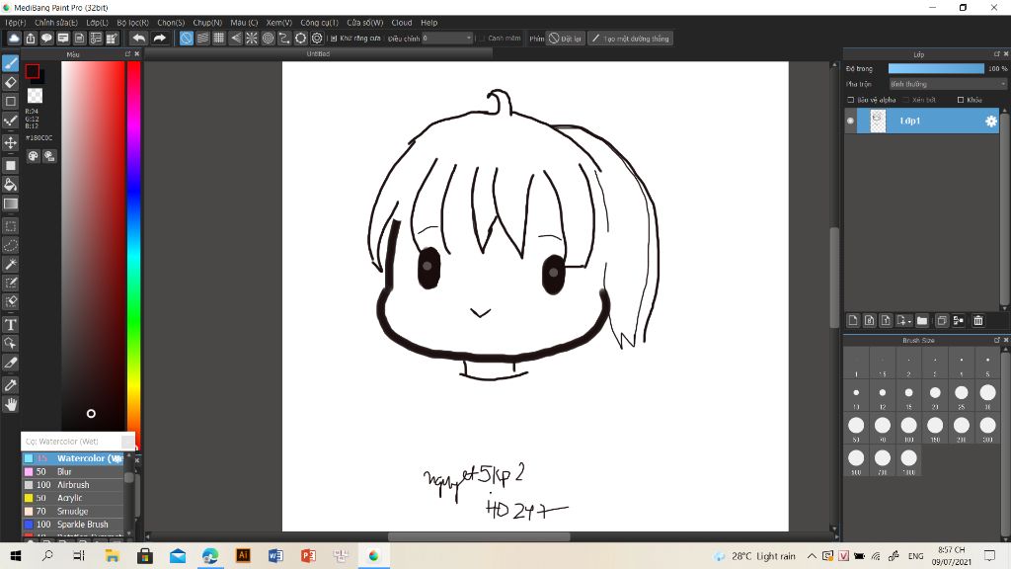Screen dimensions: 1011x569
Task: Click Tạo một đường thẳng button
Action: (631, 39)
